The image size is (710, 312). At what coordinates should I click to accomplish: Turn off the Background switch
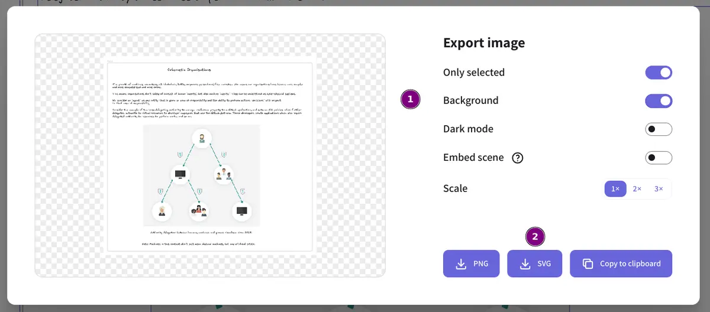[x=659, y=101]
